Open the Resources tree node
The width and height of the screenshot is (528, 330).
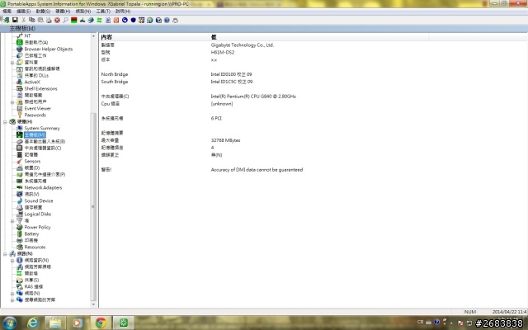(x=35, y=247)
